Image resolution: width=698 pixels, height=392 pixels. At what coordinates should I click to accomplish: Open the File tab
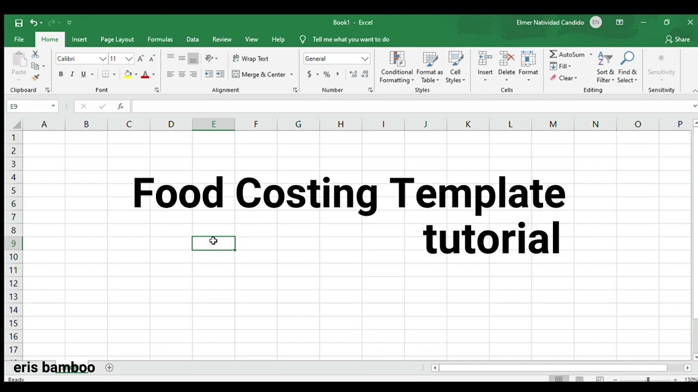click(x=19, y=39)
